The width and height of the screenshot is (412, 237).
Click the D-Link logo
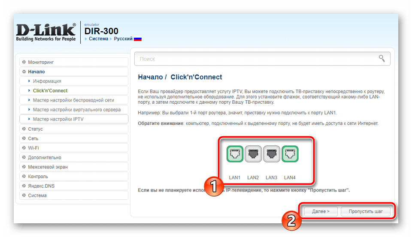pos(46,32)
